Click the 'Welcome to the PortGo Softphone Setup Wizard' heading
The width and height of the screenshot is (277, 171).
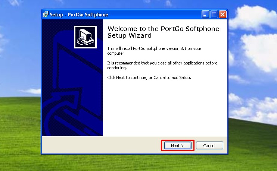pyautogui.click(x=164, y=32)
